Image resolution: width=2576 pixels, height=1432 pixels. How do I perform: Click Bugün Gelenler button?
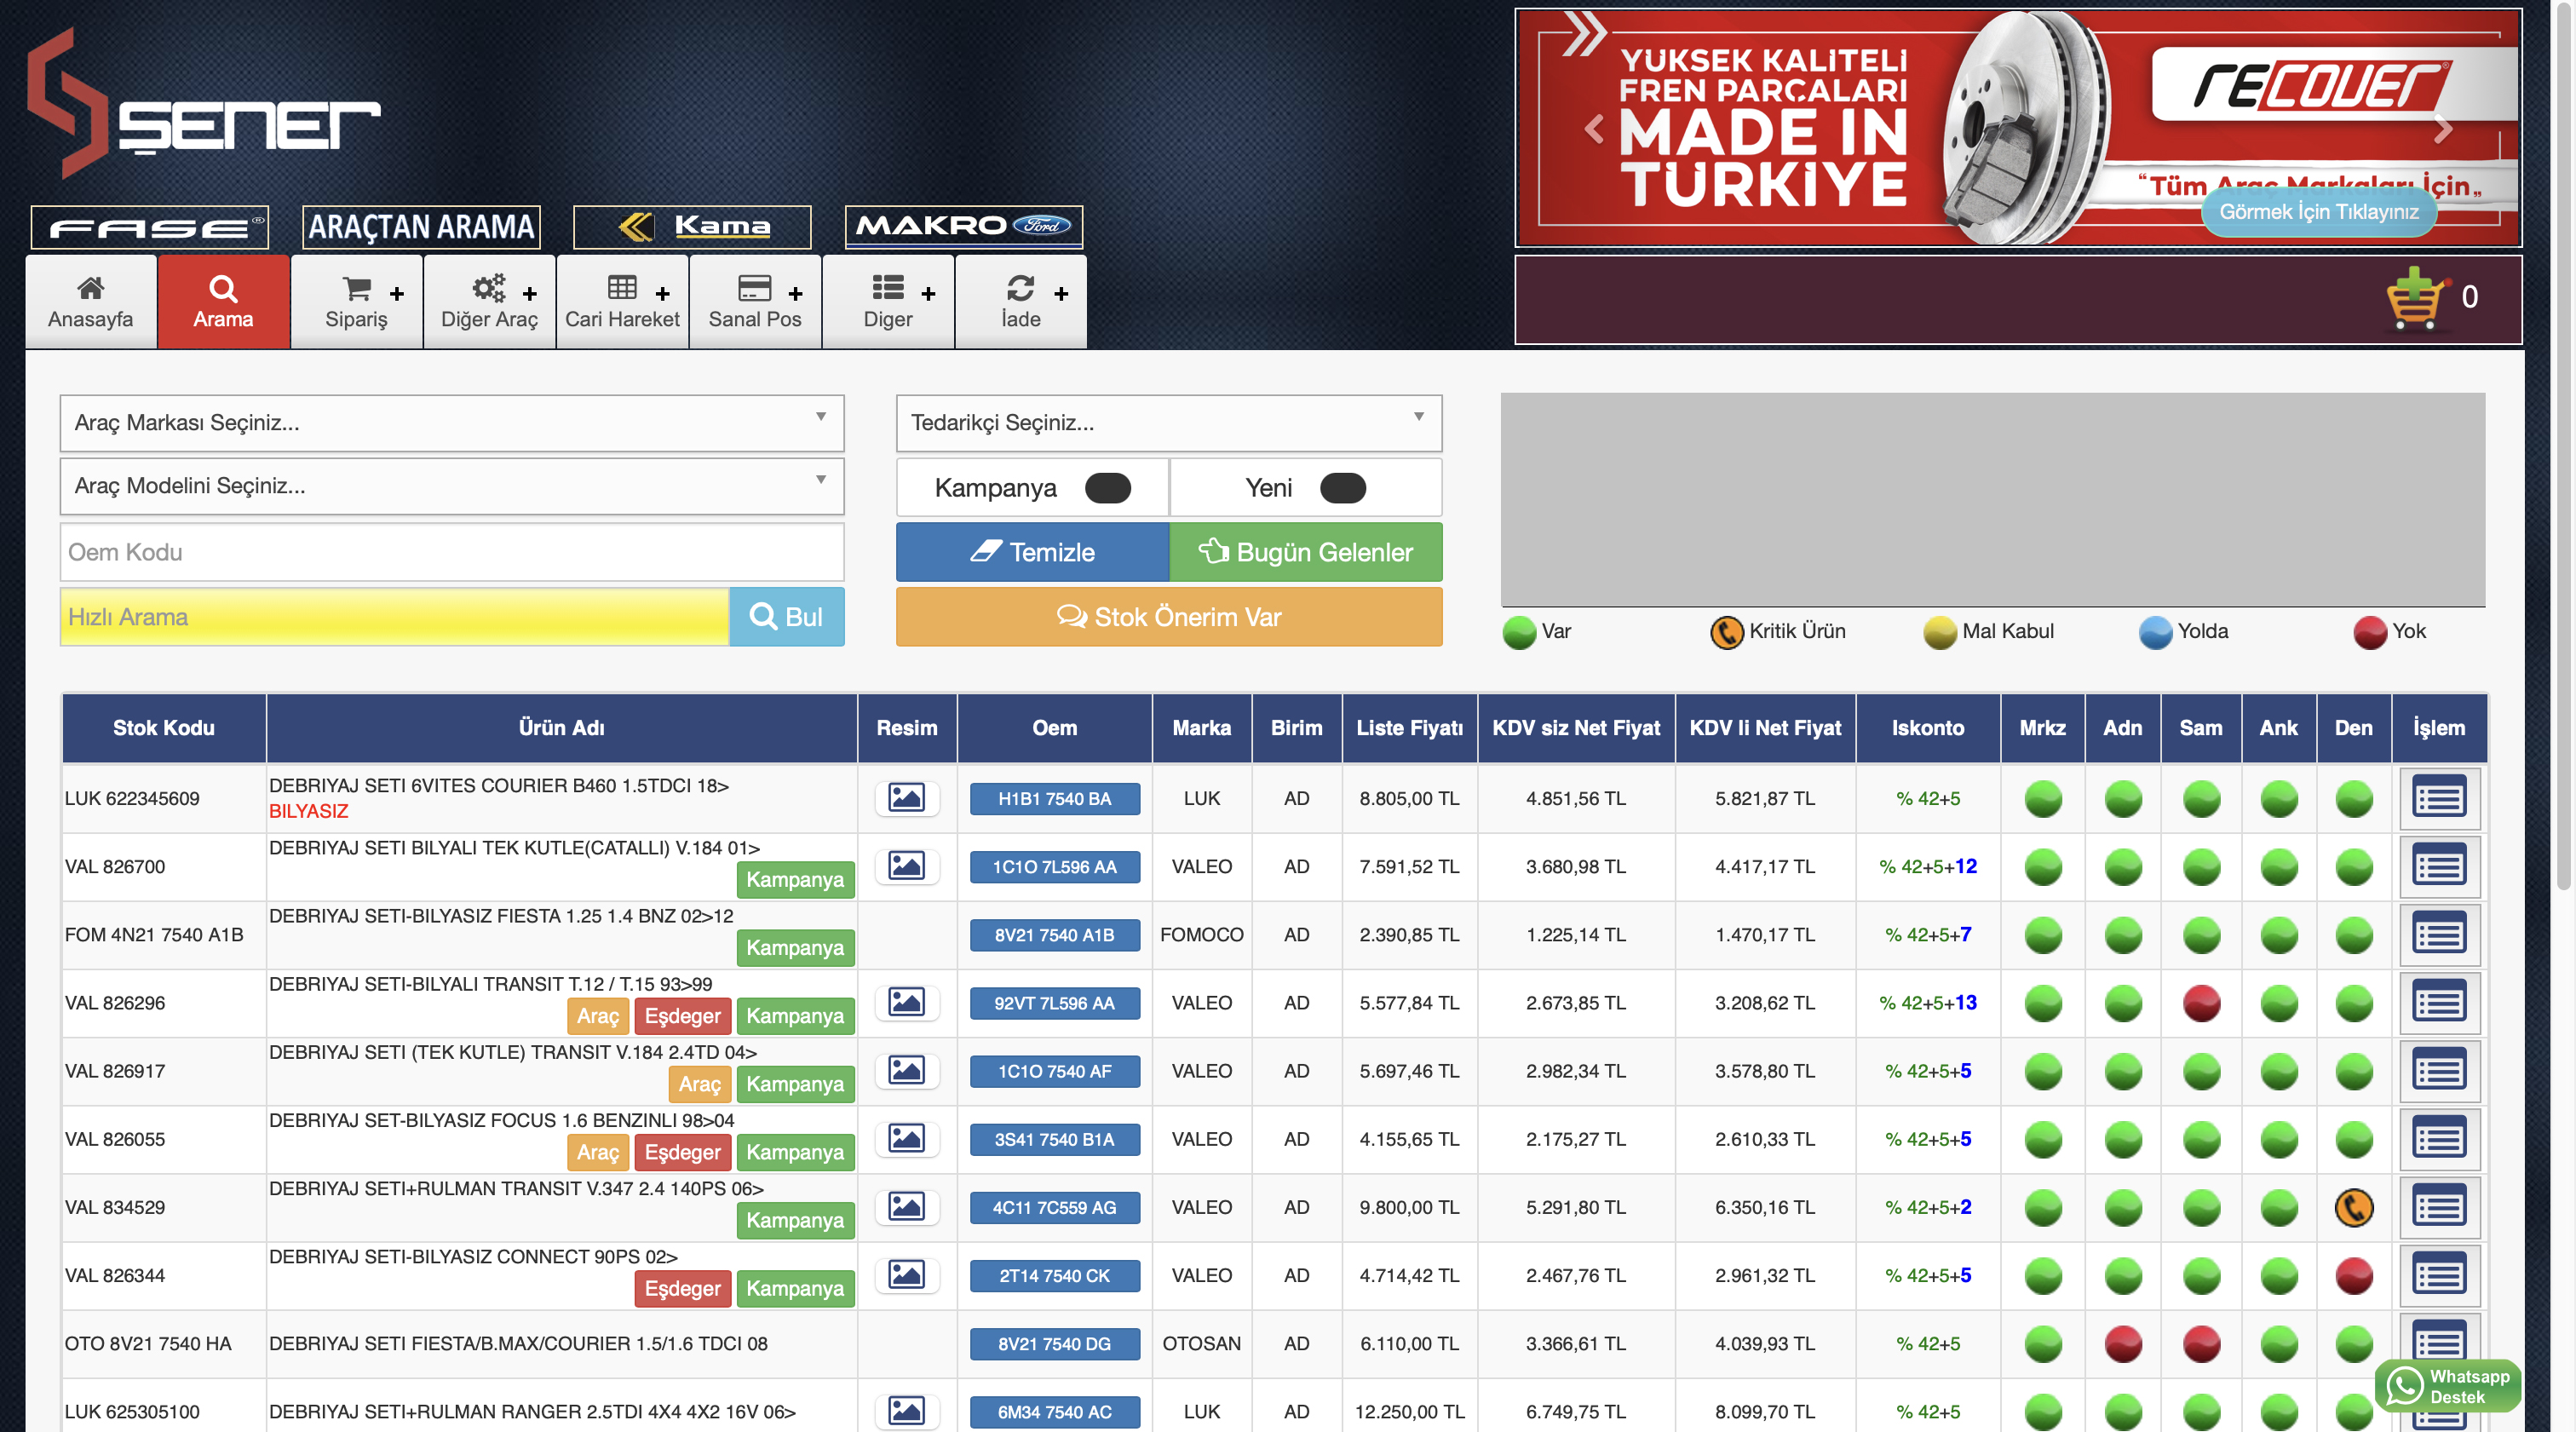tap(1305, 552)
